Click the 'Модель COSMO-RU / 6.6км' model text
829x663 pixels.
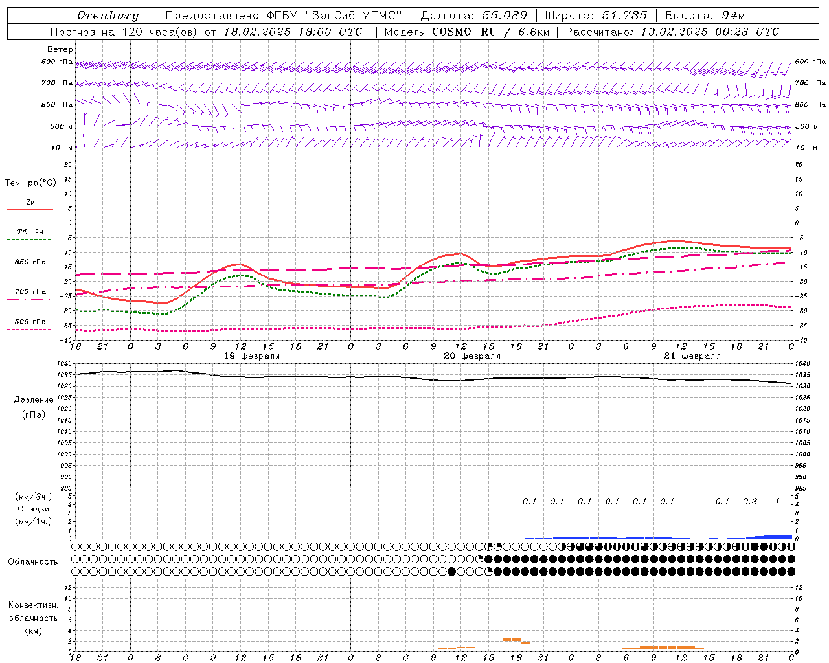point(466,32)
